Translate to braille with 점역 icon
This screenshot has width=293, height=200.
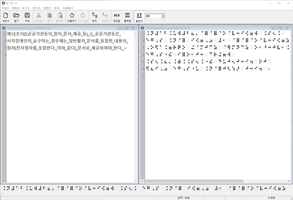coord(94,17)
